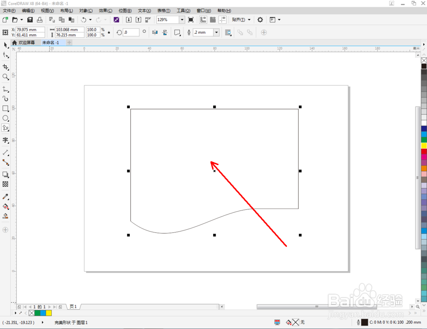This screenshot has height=329, width=427.
Task: Cut selection to clipboard
Action: point(52,20)
